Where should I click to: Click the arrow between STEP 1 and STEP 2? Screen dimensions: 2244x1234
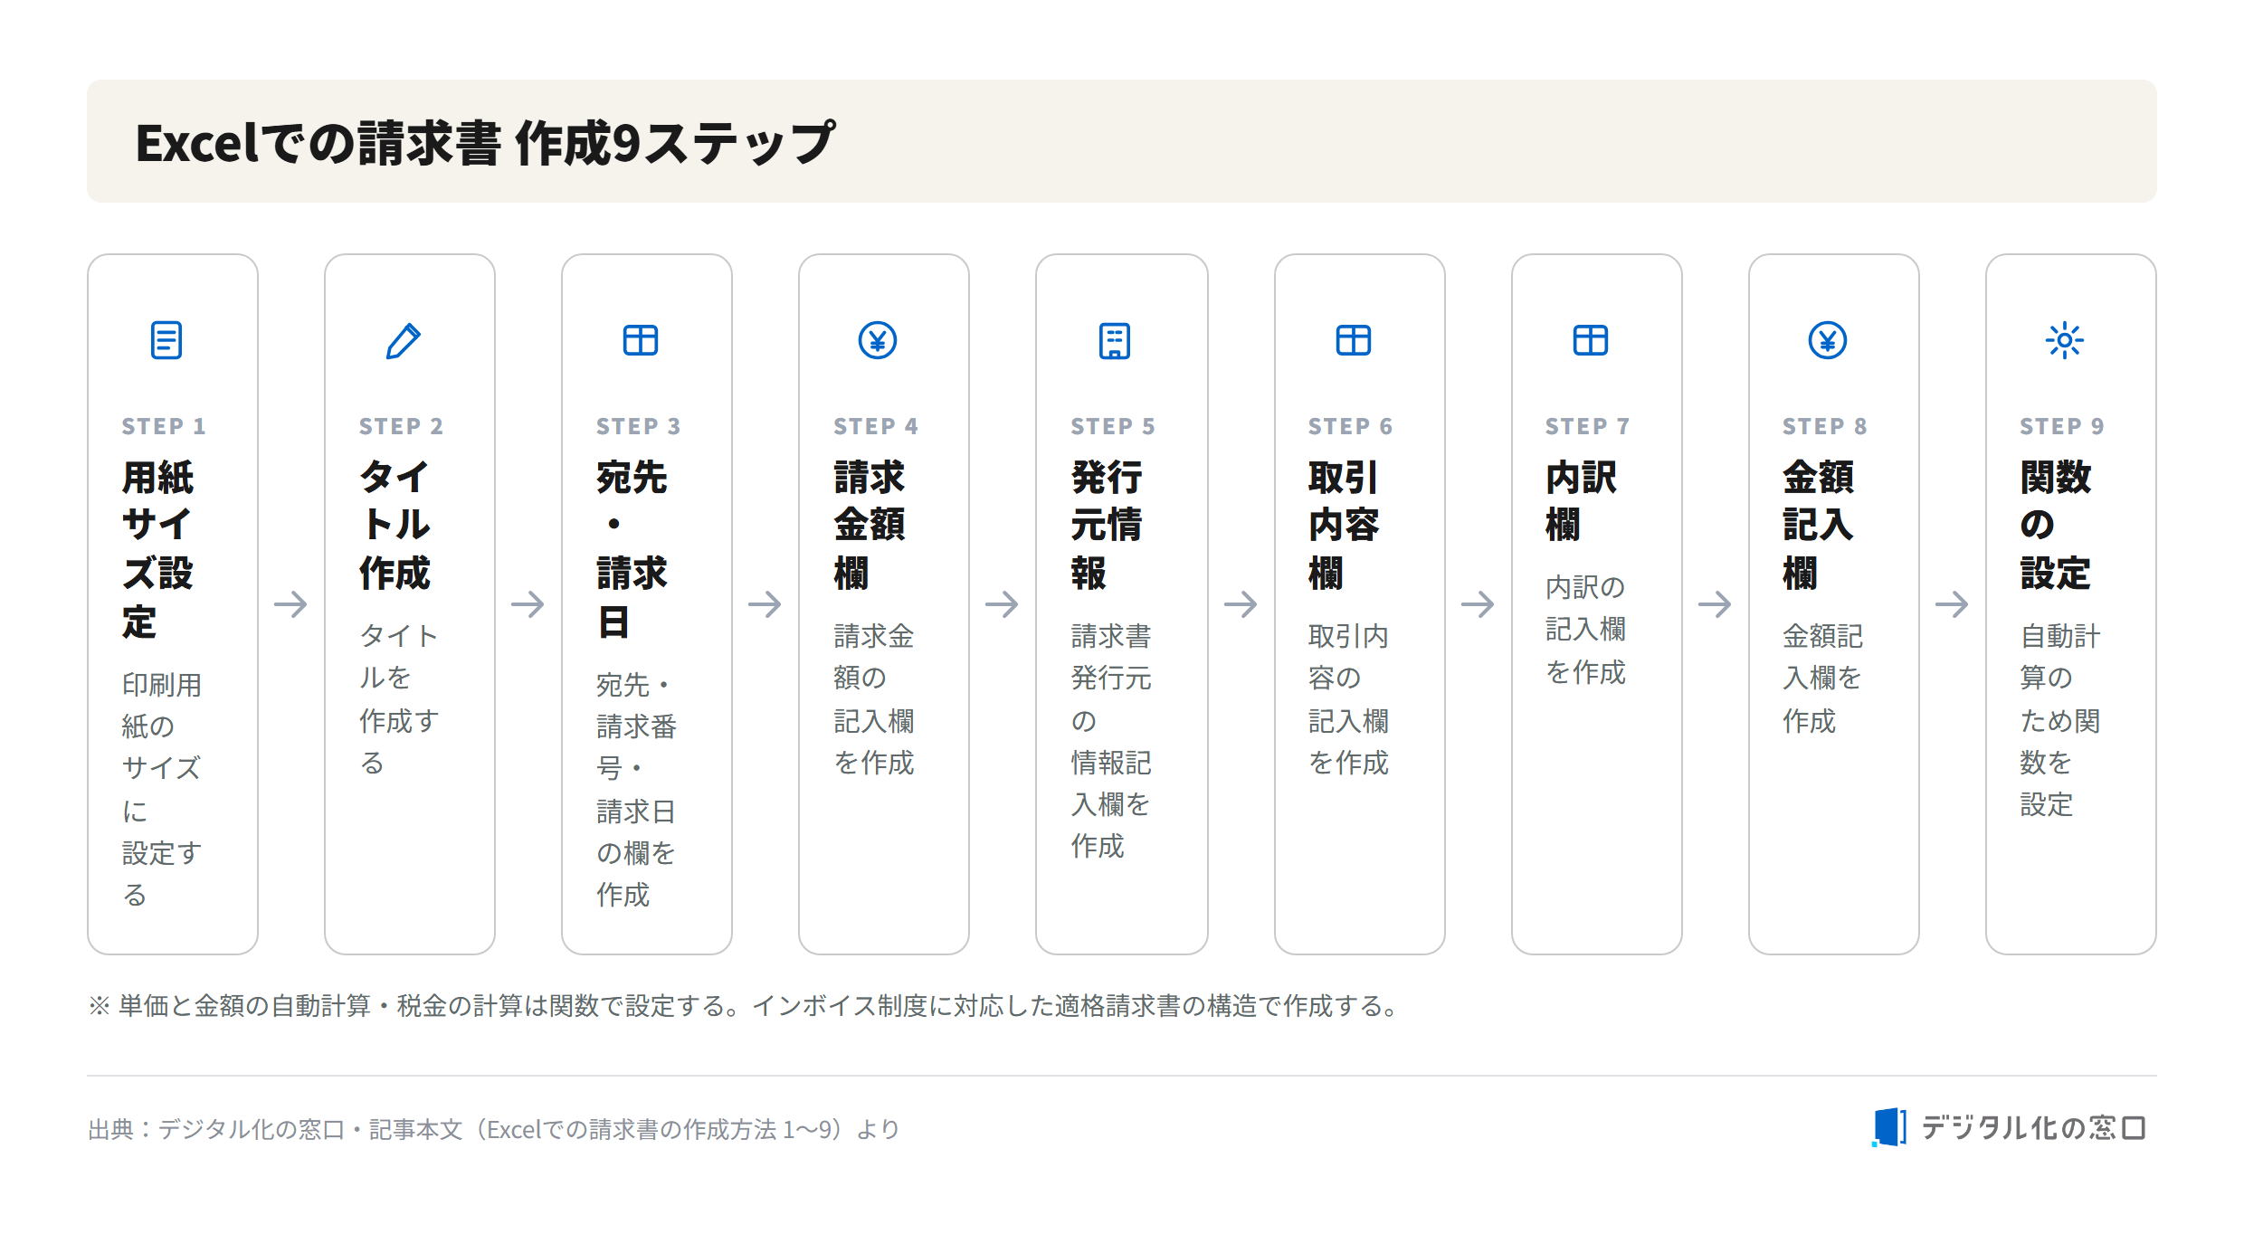coord(290,603)
